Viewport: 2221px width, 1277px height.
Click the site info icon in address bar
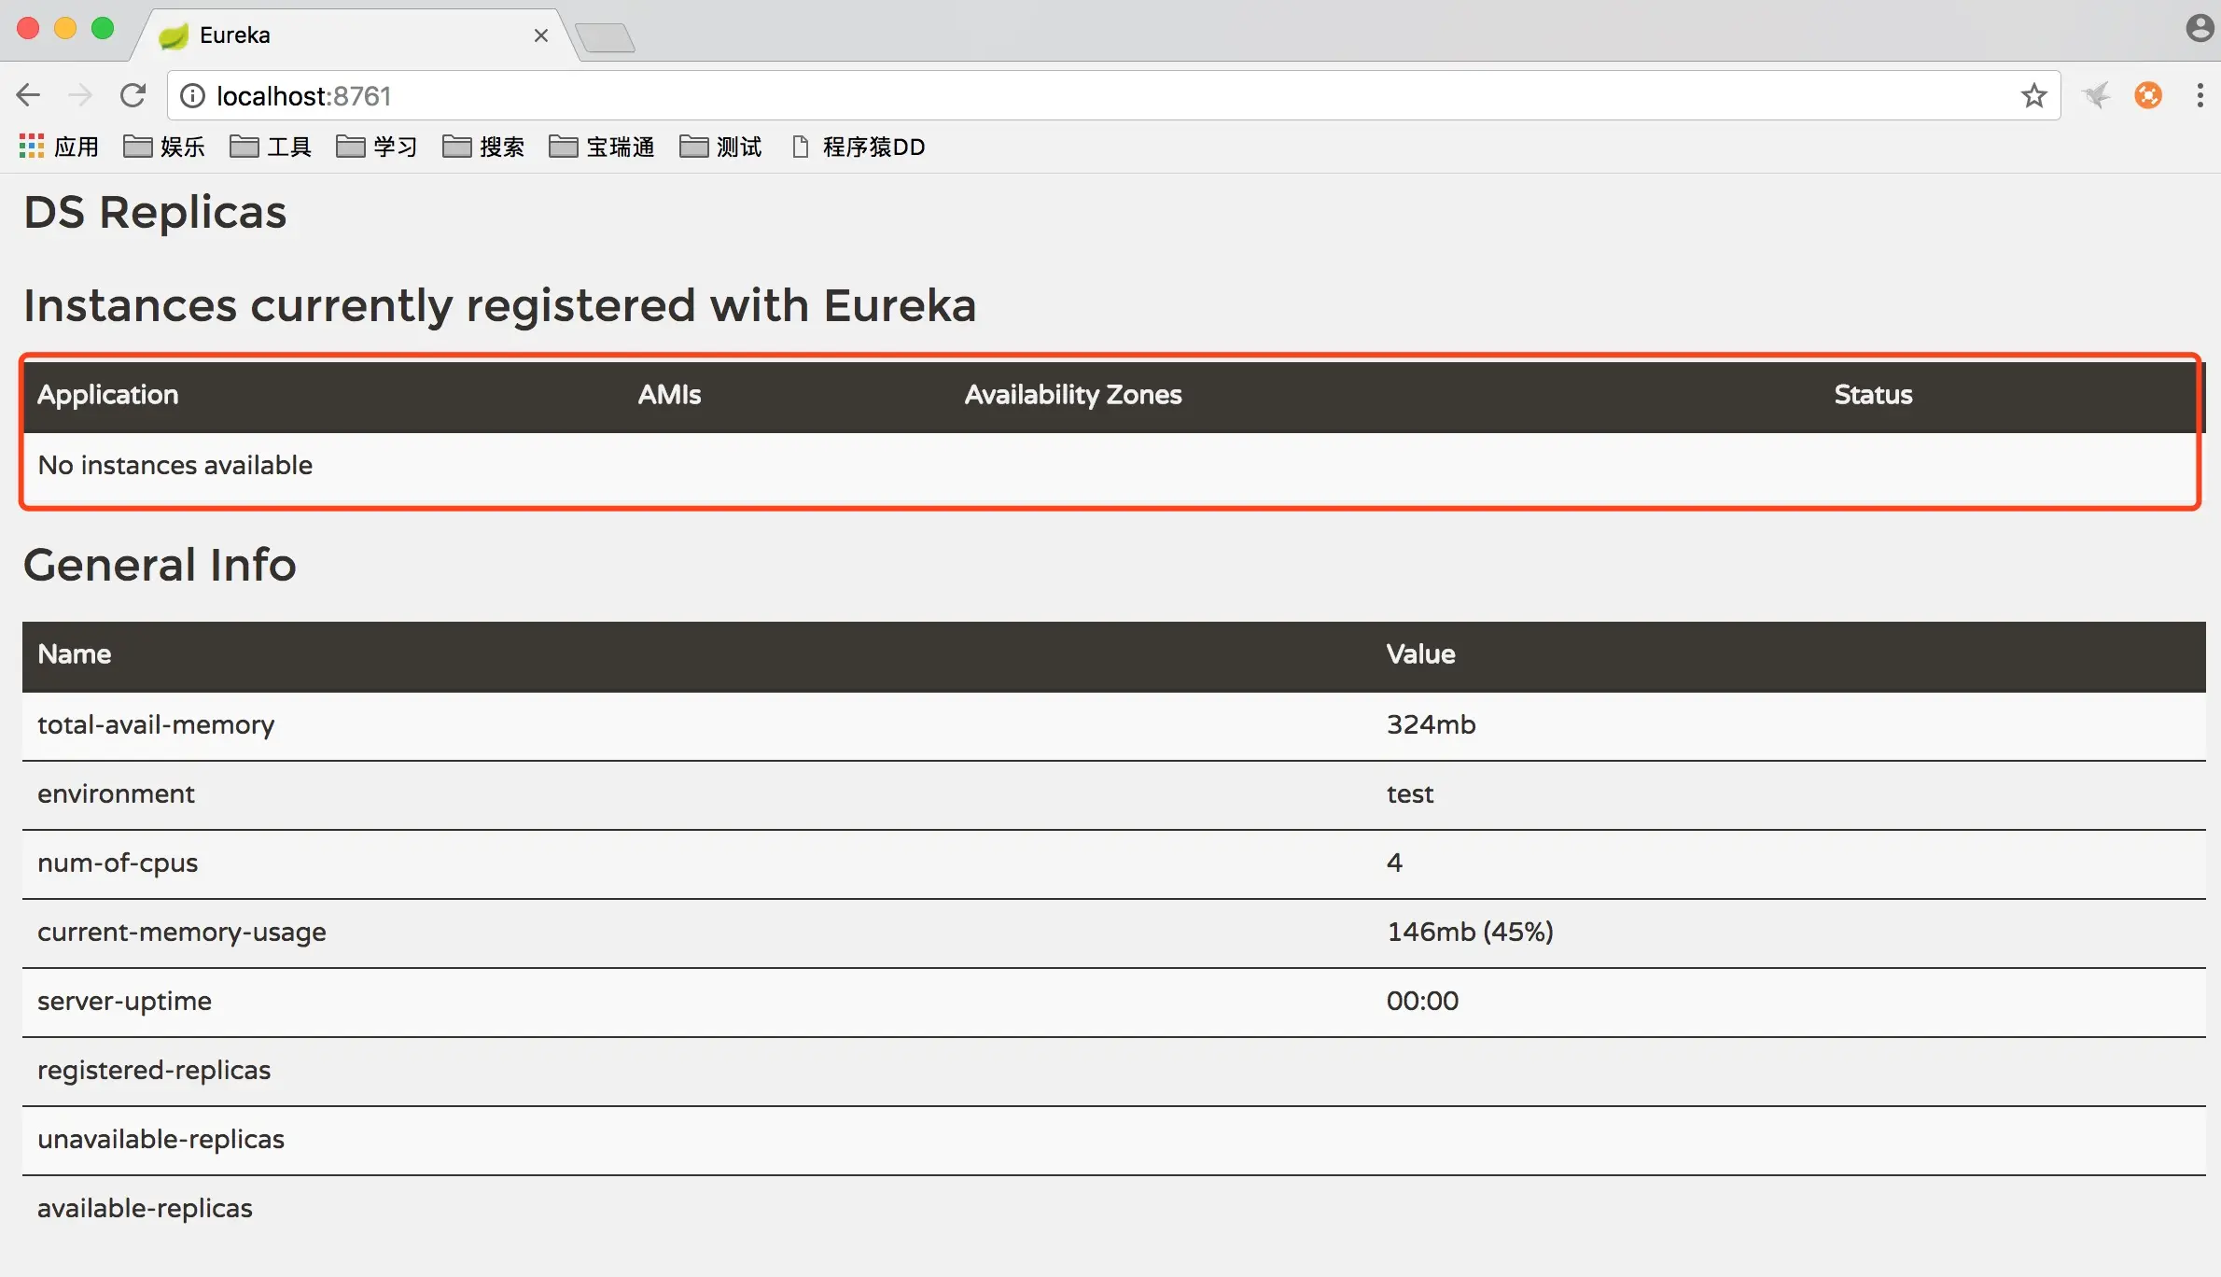click(192, 96)
